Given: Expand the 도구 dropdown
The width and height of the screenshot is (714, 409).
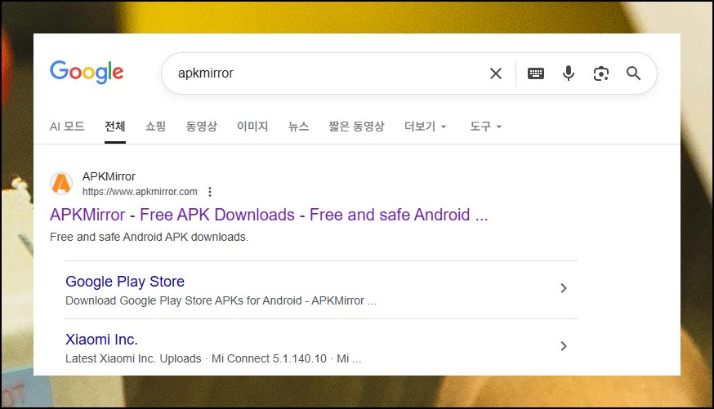Looking at the screenshot, I should [486, 126].
